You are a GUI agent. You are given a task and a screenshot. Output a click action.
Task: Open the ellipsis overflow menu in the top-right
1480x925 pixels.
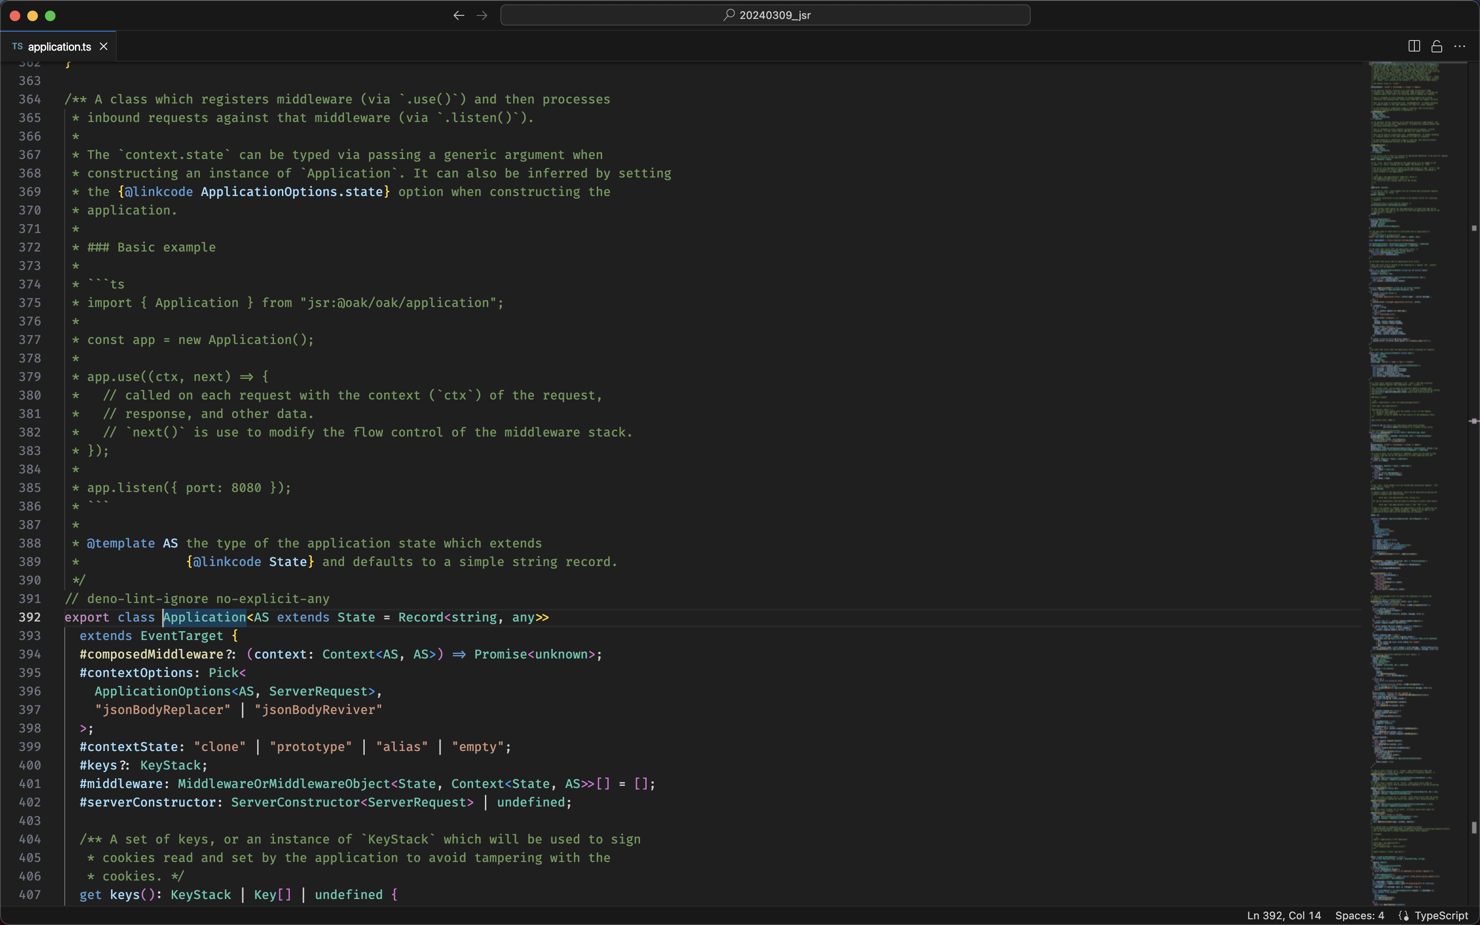(1461, 46)
